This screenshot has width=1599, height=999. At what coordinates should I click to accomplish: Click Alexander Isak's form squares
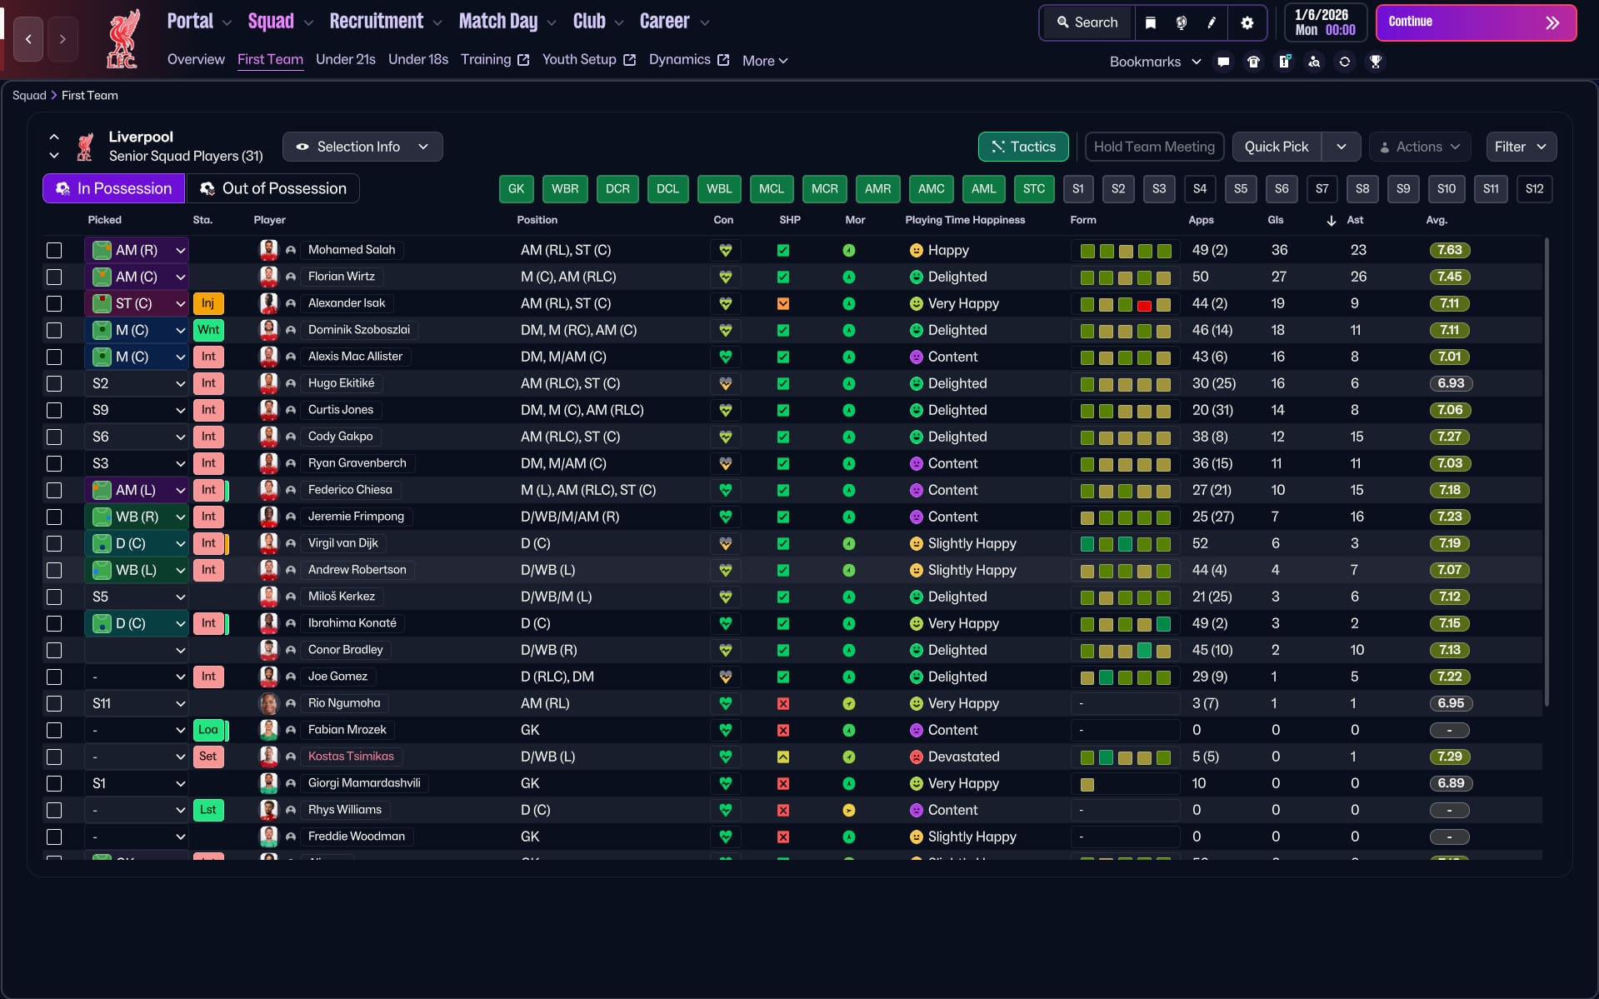1125,304
